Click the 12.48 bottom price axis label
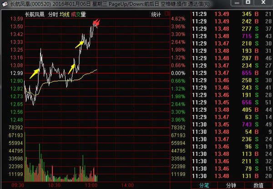 tap(16, 119)
